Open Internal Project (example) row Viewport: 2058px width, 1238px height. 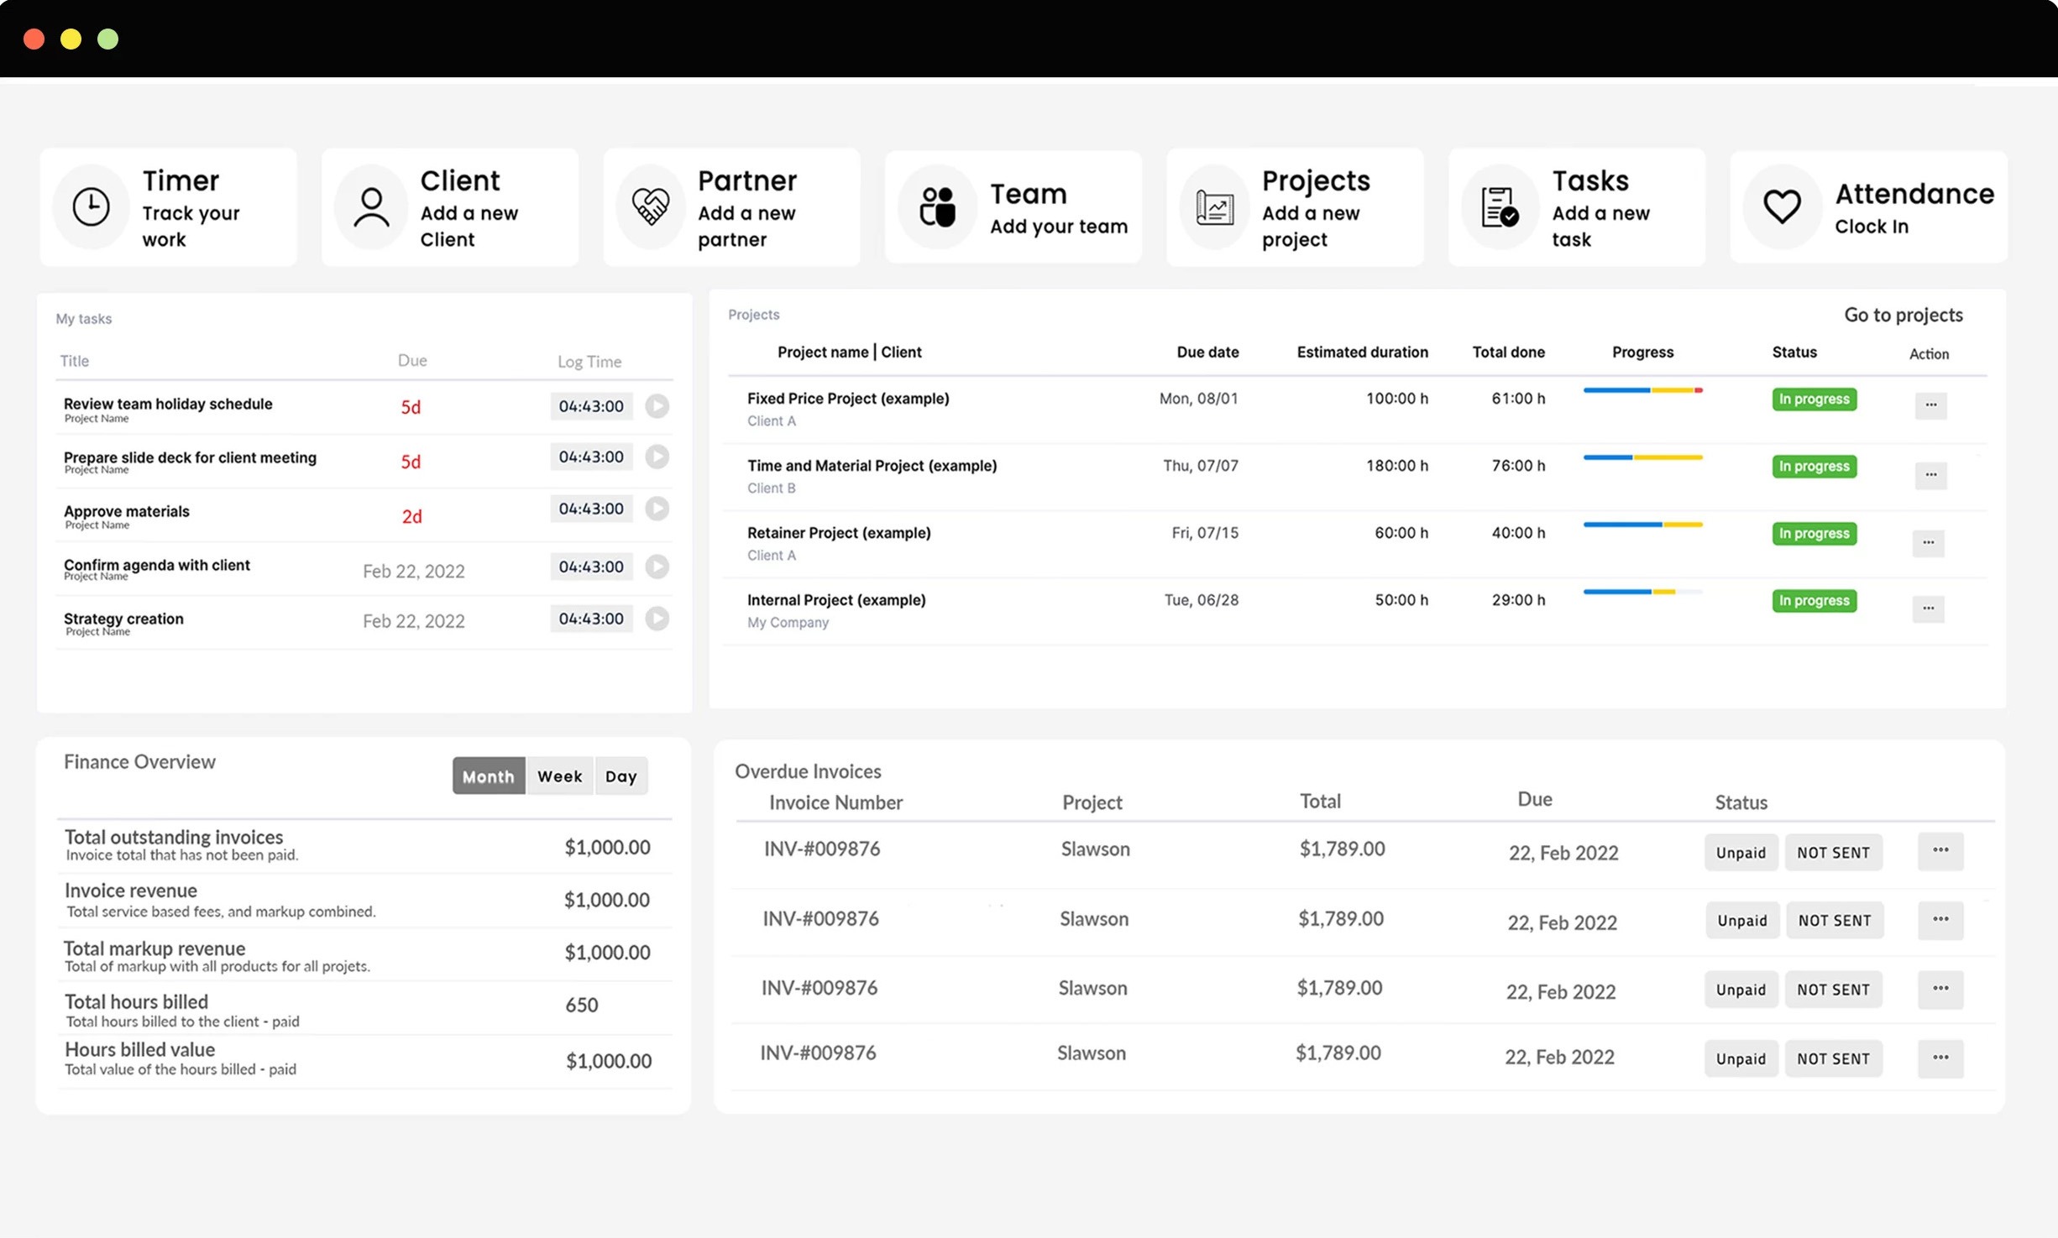1355,610
